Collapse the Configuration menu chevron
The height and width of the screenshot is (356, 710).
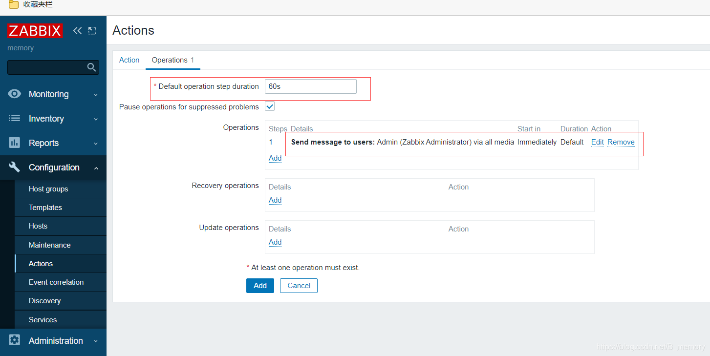click(96, 168)
